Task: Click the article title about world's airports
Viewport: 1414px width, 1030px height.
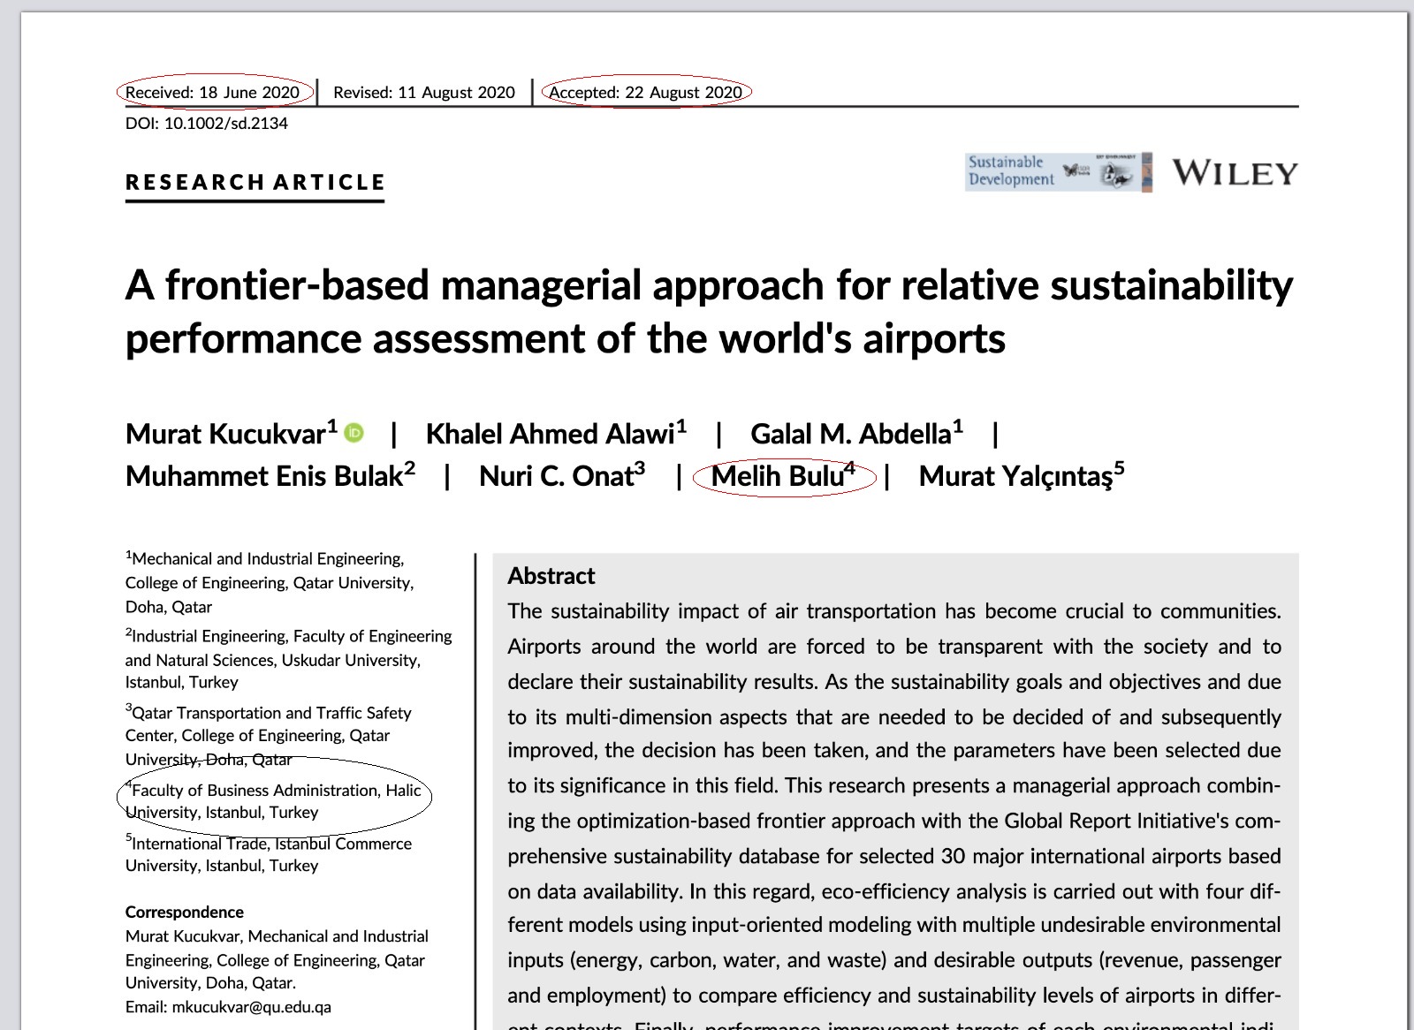Action: coord(710,311)
